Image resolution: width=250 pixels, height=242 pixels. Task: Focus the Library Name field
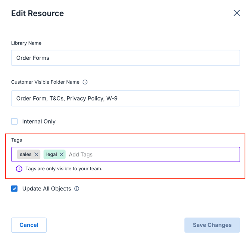125,58
